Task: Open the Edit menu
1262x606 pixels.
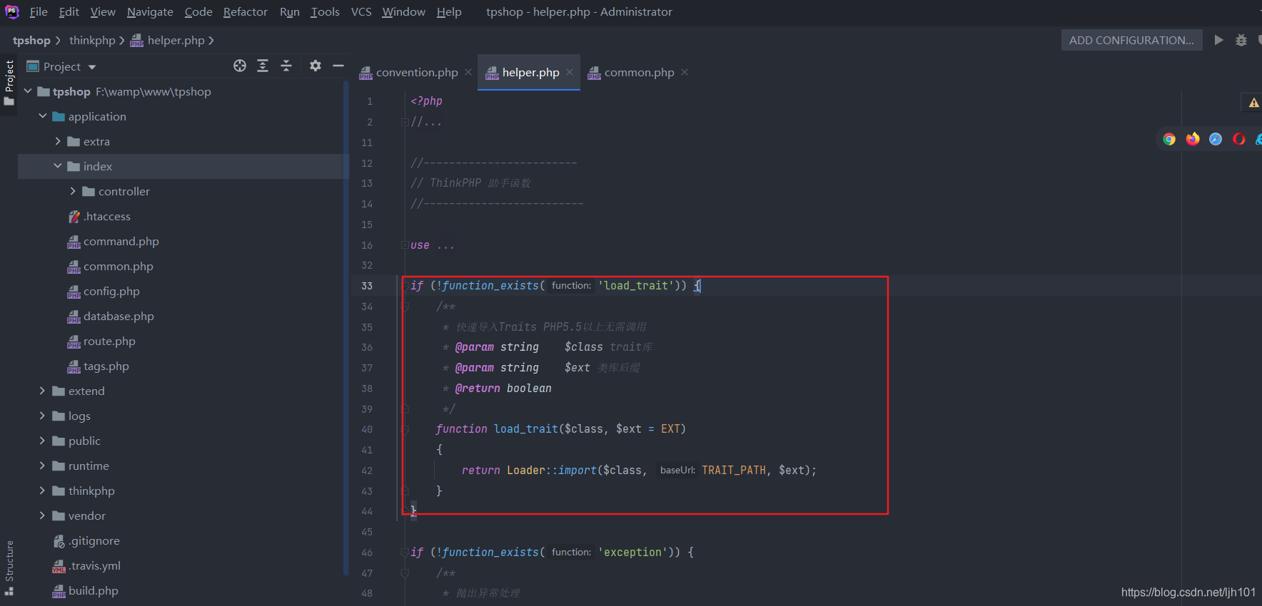Action: click(69, 11)
